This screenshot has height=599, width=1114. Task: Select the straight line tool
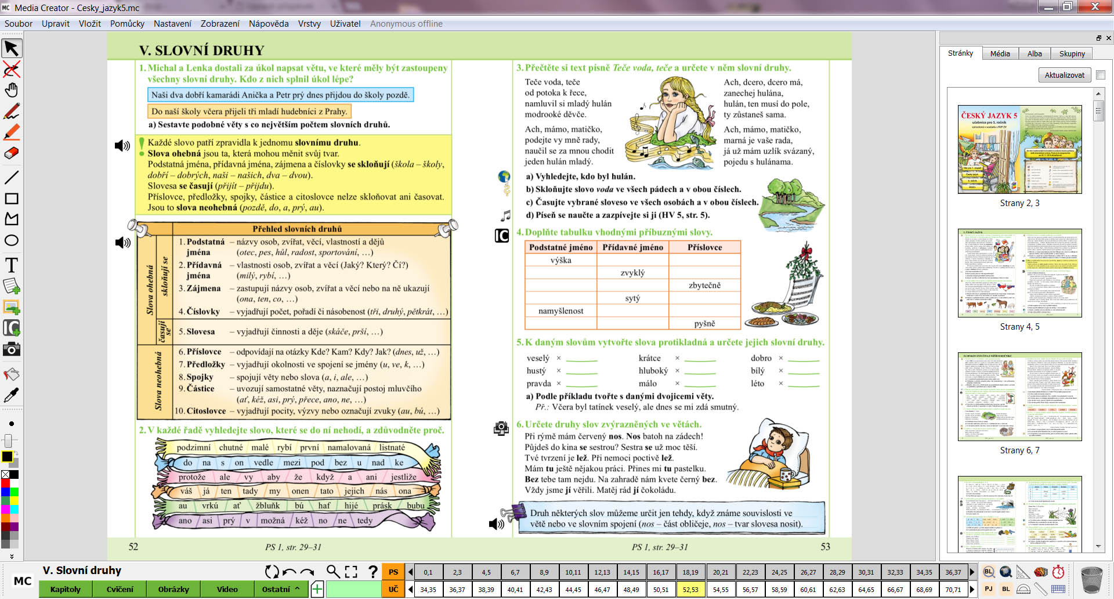12,177
